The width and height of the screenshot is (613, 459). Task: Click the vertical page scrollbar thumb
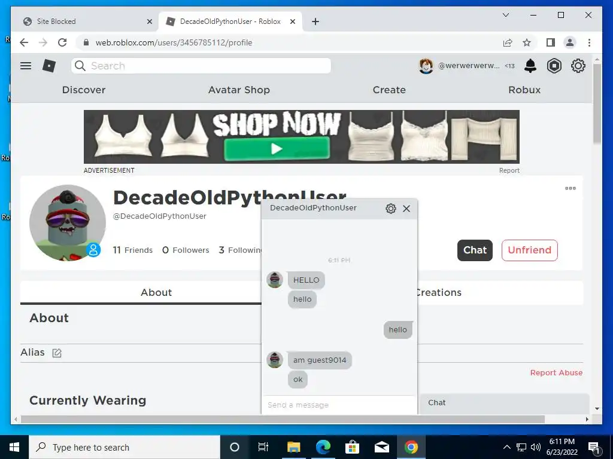click(x=597, y=103)
